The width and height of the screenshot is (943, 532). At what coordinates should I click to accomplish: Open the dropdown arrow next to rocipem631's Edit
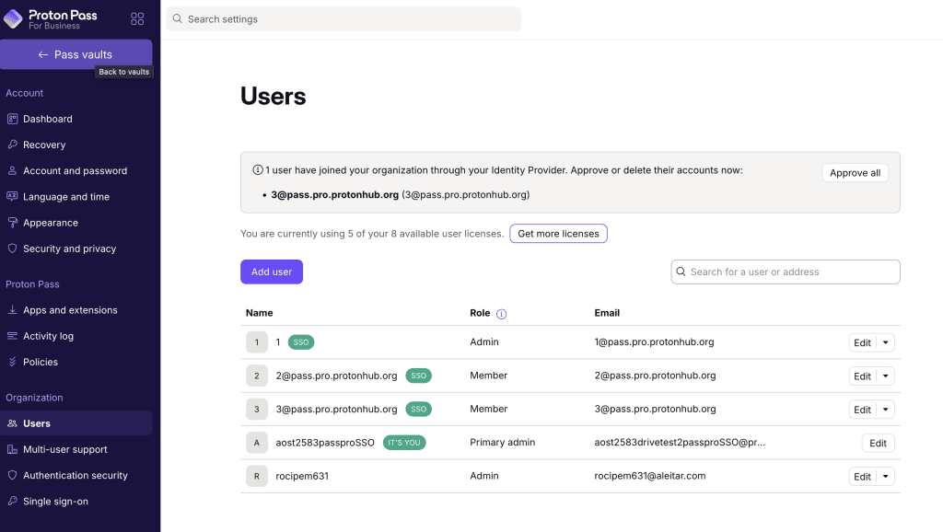pyautogui.click(x=886, y=476)
